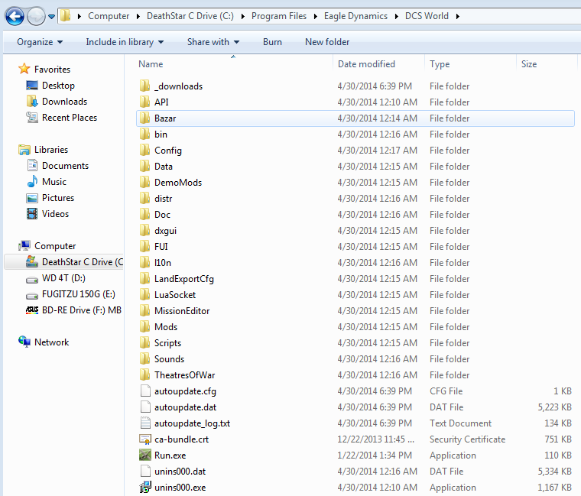Viewport: 581px width, 496px height.
Task: Click the Forward navigation arrow button
Action: pyautogui.click(x=36, y=16)
